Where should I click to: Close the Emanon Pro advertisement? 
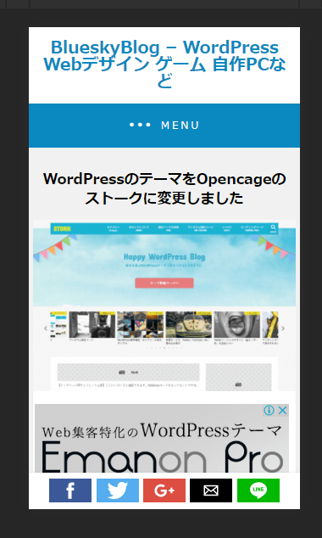pyautogui.click(x=283, y=411)
